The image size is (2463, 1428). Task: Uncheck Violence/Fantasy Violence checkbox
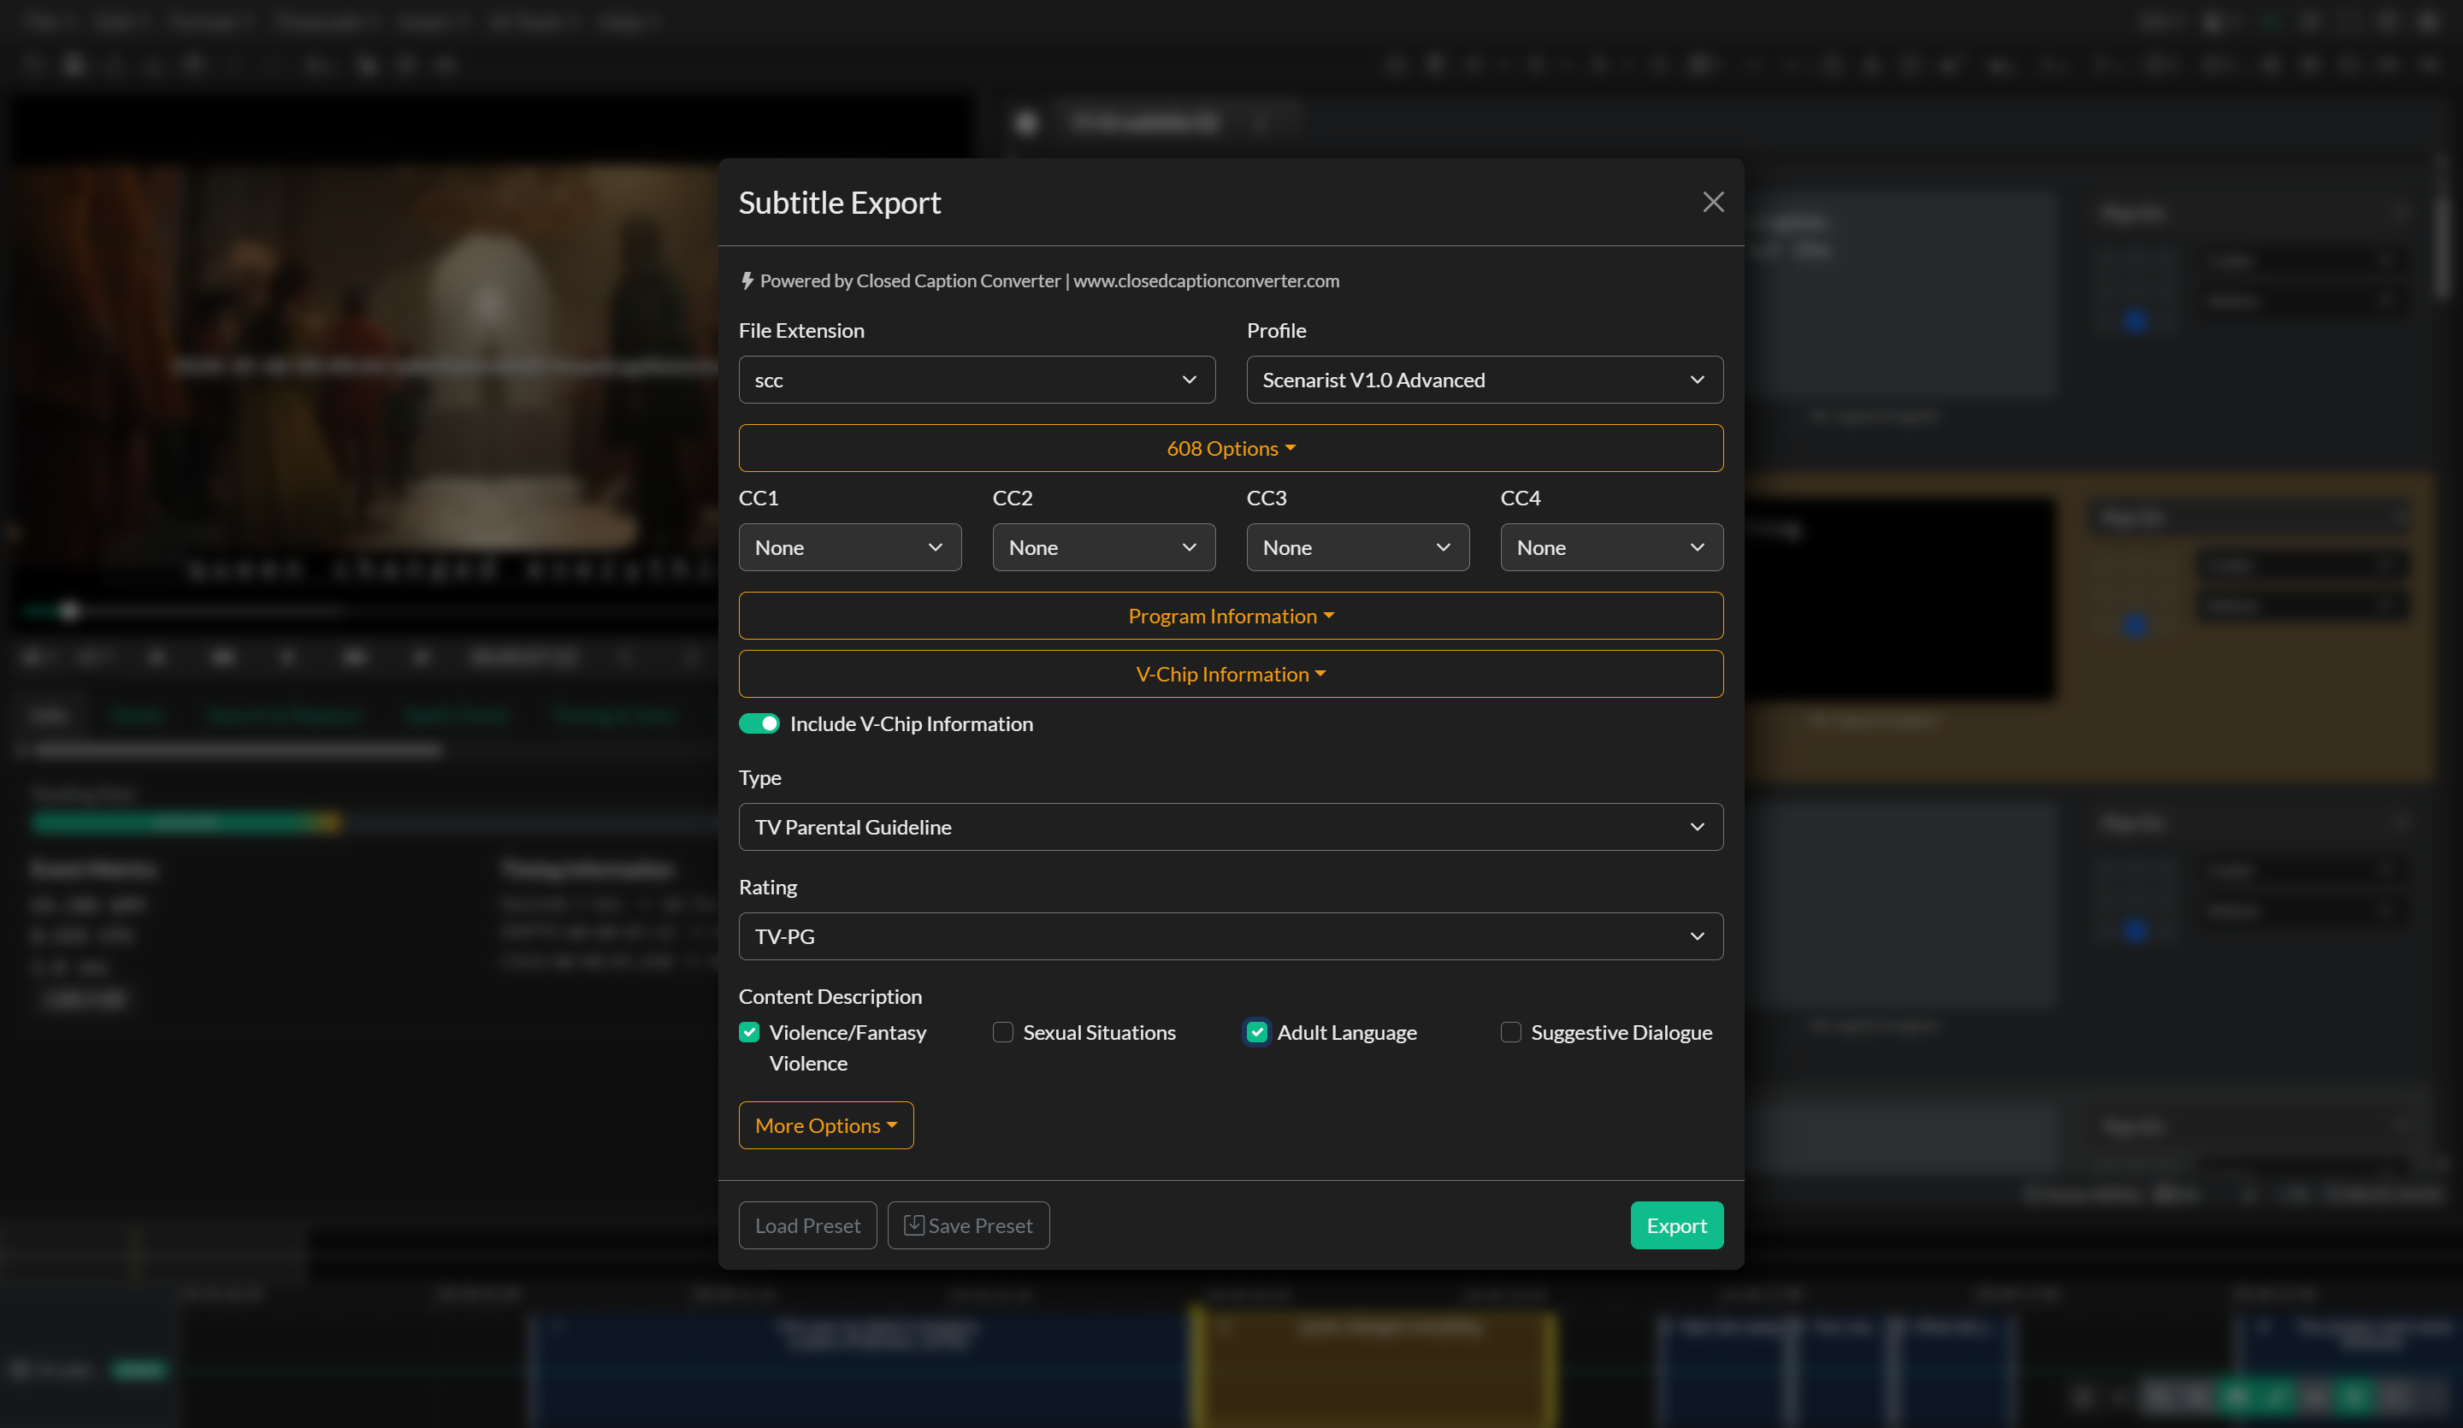748,1032
